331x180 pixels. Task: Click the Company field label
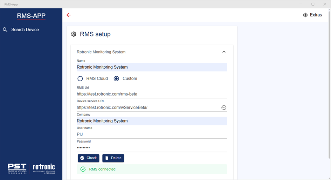[83, 115]
